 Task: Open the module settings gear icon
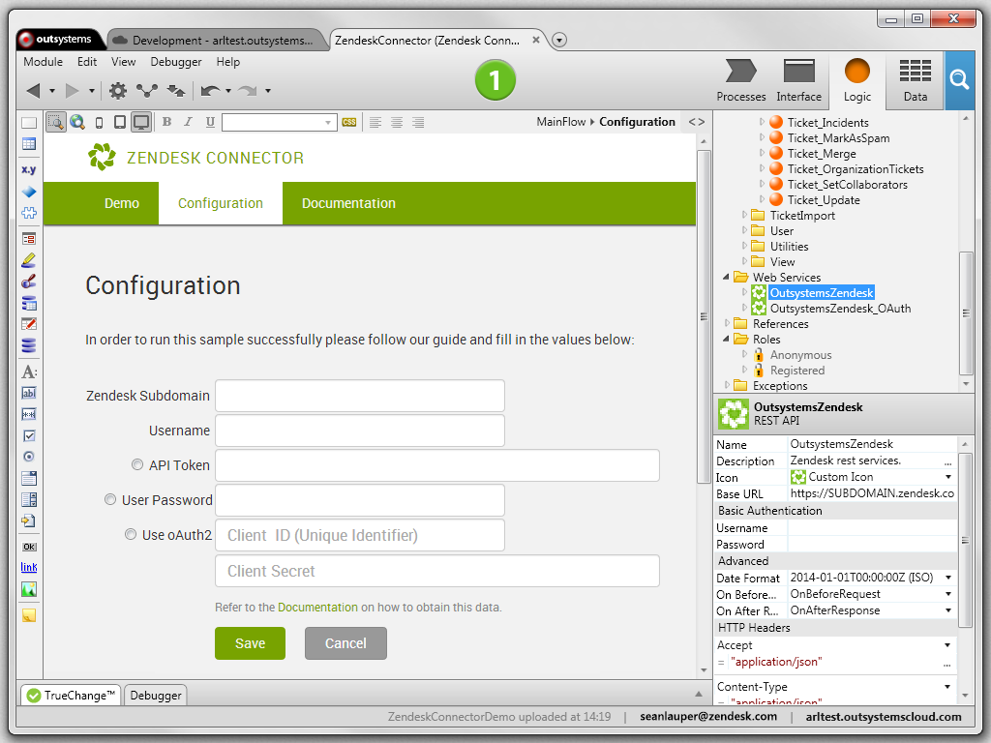pos(118,91)
